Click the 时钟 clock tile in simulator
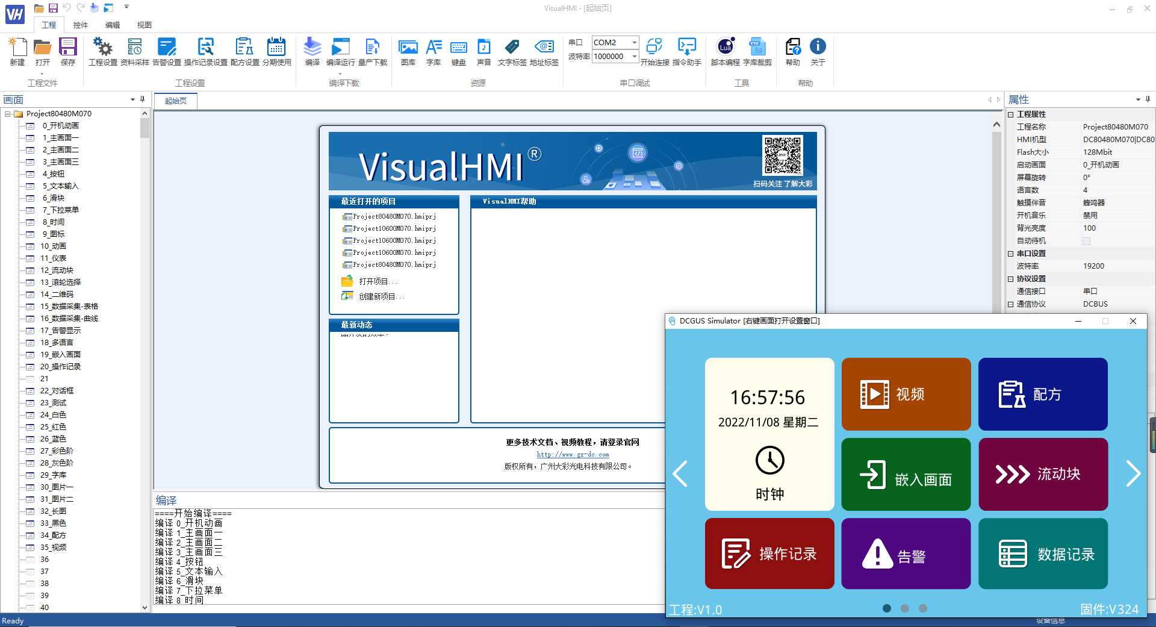Viewport: 1156px width, 627px height. click(x=769, y=434)
